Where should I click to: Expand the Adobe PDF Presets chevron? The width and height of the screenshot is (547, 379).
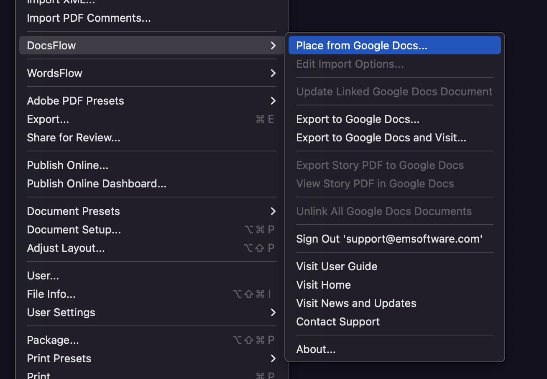tap(273, 101)
